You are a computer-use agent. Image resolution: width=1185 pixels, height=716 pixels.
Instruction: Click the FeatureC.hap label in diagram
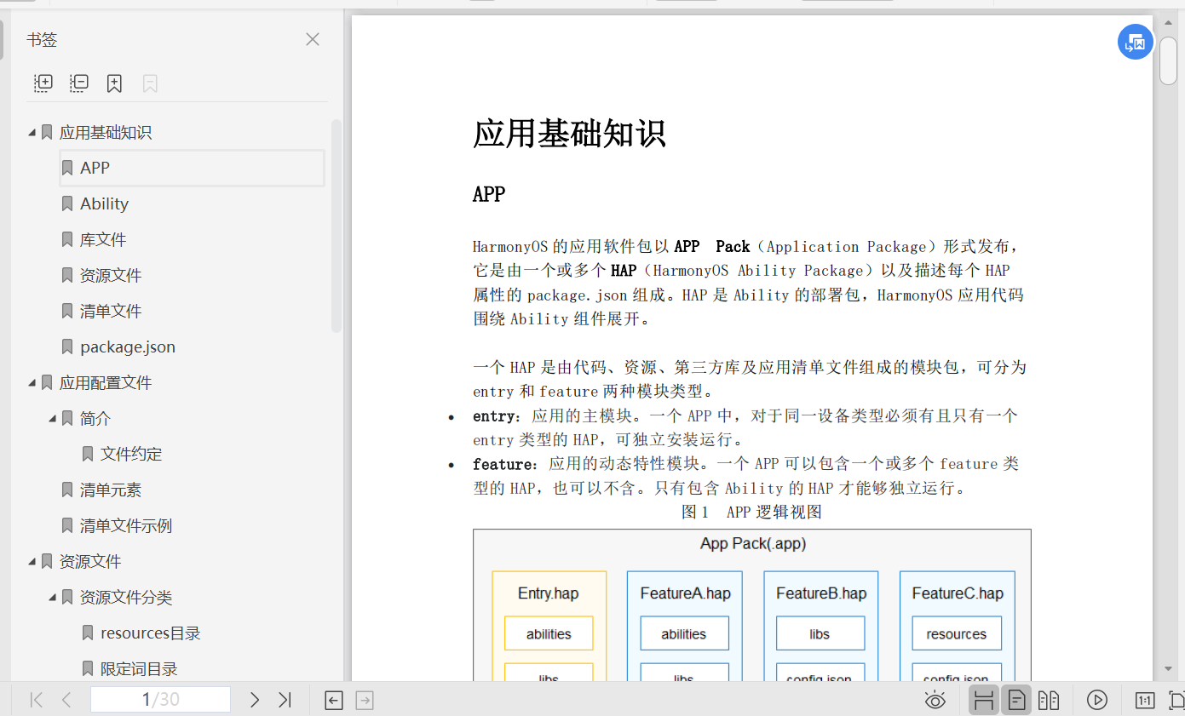pos(958,593)
